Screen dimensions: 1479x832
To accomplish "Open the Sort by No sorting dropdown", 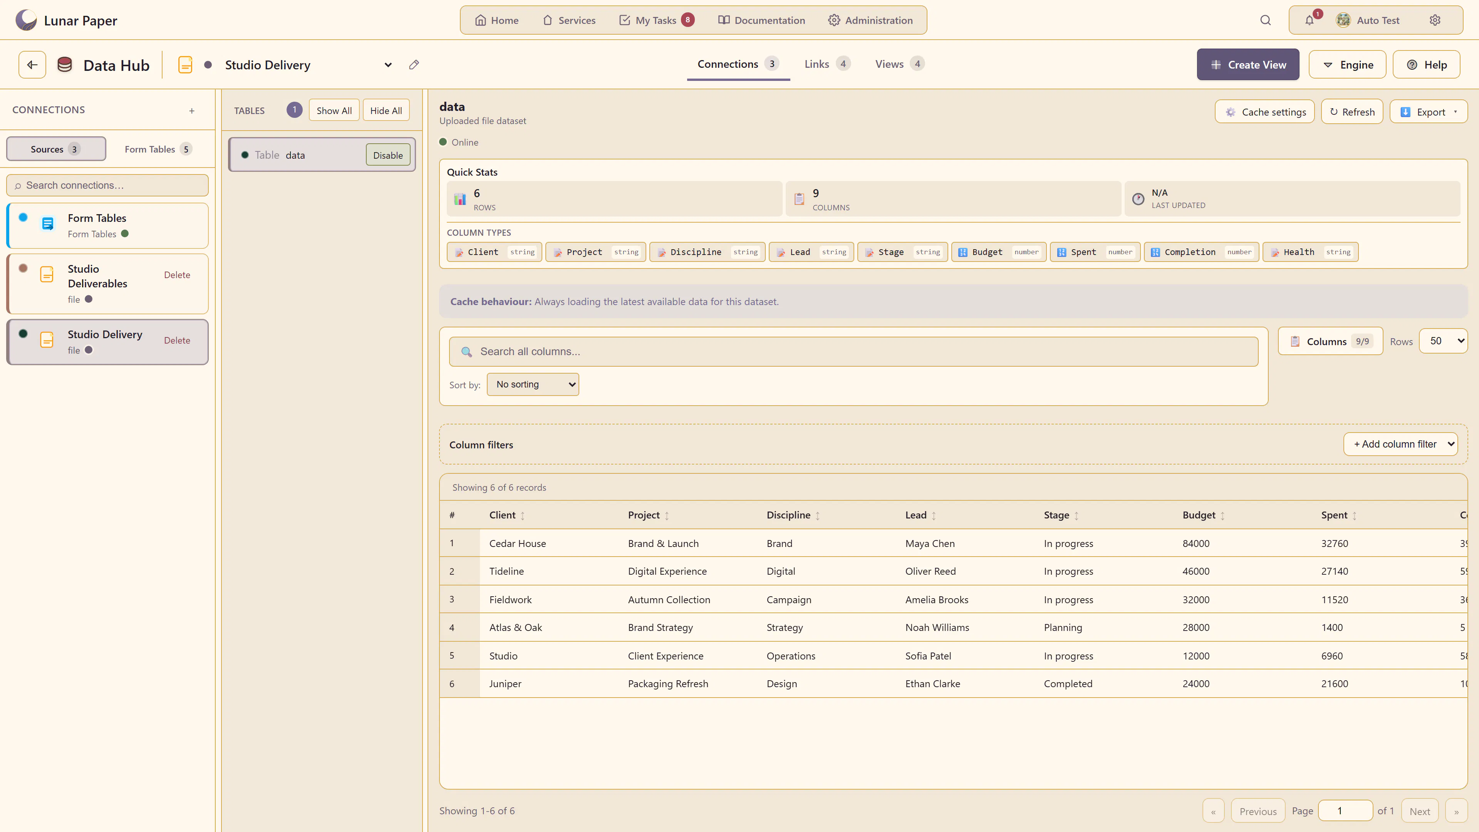I will click(x=533, y=384).
